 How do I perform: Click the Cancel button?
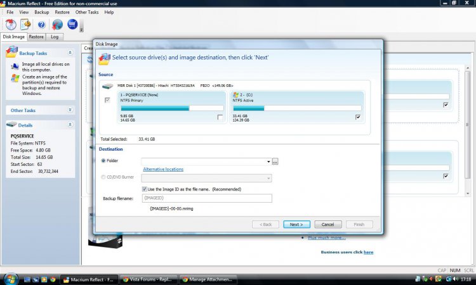point(328,224)
